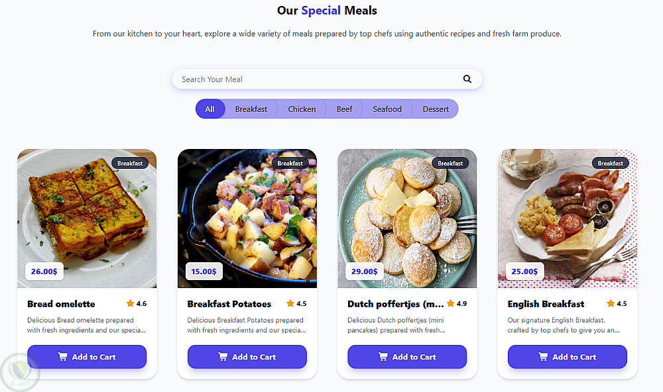Select the All category filter
The height and width of the screenshot is (392, 663).
point(210,109)
